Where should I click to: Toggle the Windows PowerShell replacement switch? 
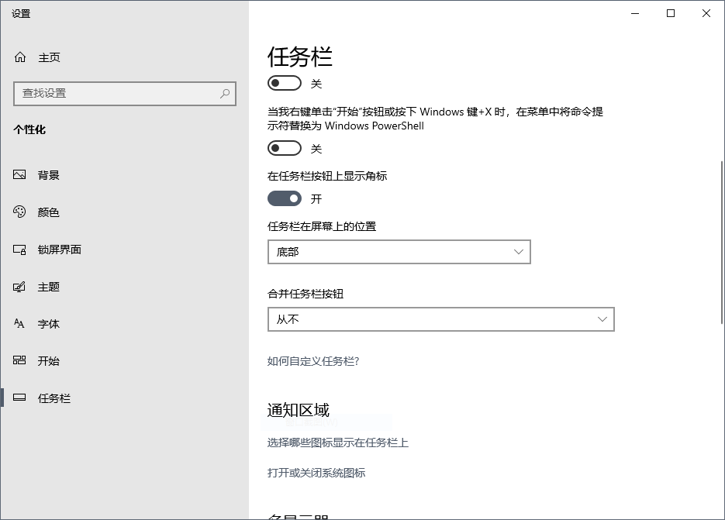pyautogui.click(x=284, y=148)
